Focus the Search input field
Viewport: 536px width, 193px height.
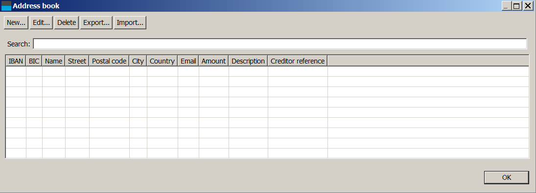(280, 44)
